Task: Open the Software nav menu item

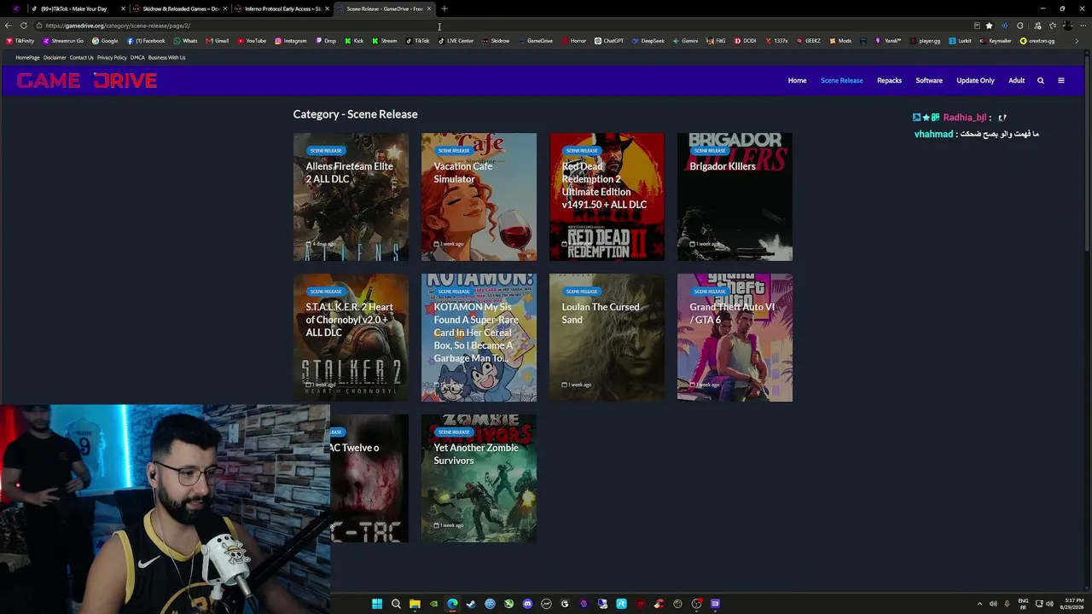Action: [929, 80]
